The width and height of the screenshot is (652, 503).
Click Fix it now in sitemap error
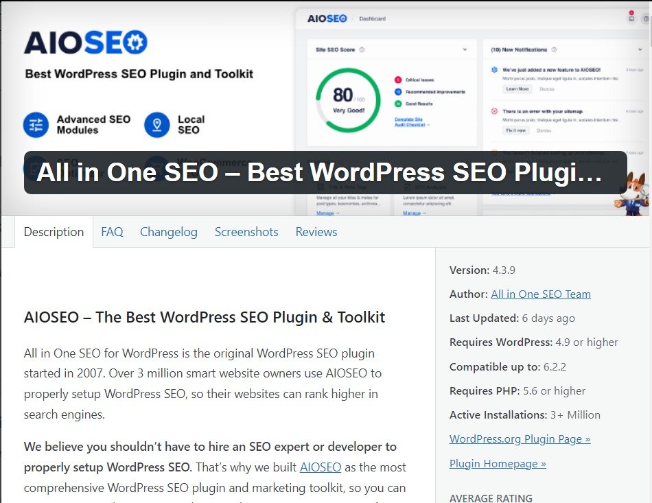coord(515,130)
